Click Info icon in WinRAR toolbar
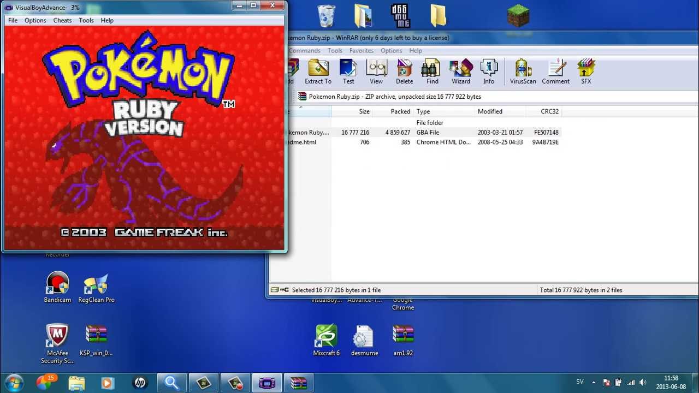This screenshot has height=393, width=699. point(489,72)
